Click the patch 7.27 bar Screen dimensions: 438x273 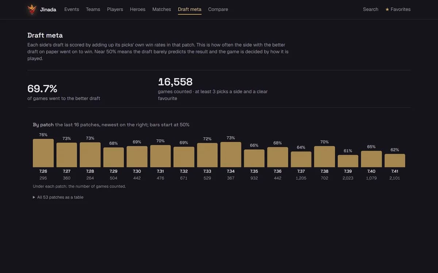click(67, 155)
